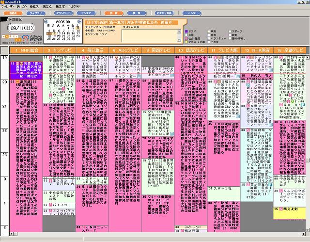Select day 12 in the calendar
The height and width of the screenshot is (242, 310).
(x=54, y=33)
